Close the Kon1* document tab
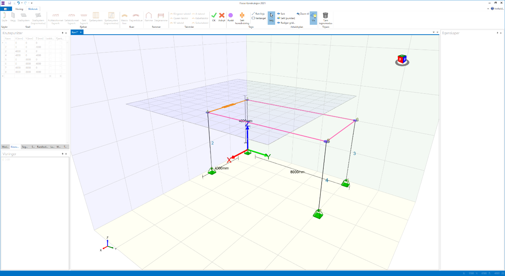 click(x=81, y=32)
